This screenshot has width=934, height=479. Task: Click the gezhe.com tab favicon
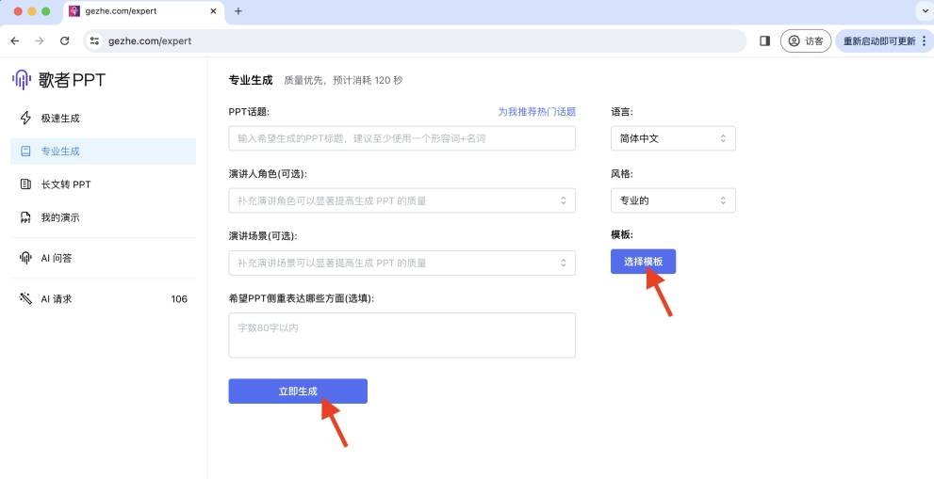point(74,11)
